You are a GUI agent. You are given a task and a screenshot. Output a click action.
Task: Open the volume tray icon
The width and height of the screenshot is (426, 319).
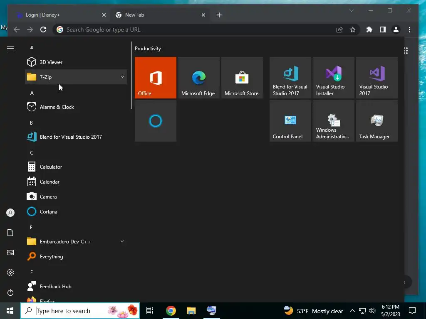tap(372, 311)
